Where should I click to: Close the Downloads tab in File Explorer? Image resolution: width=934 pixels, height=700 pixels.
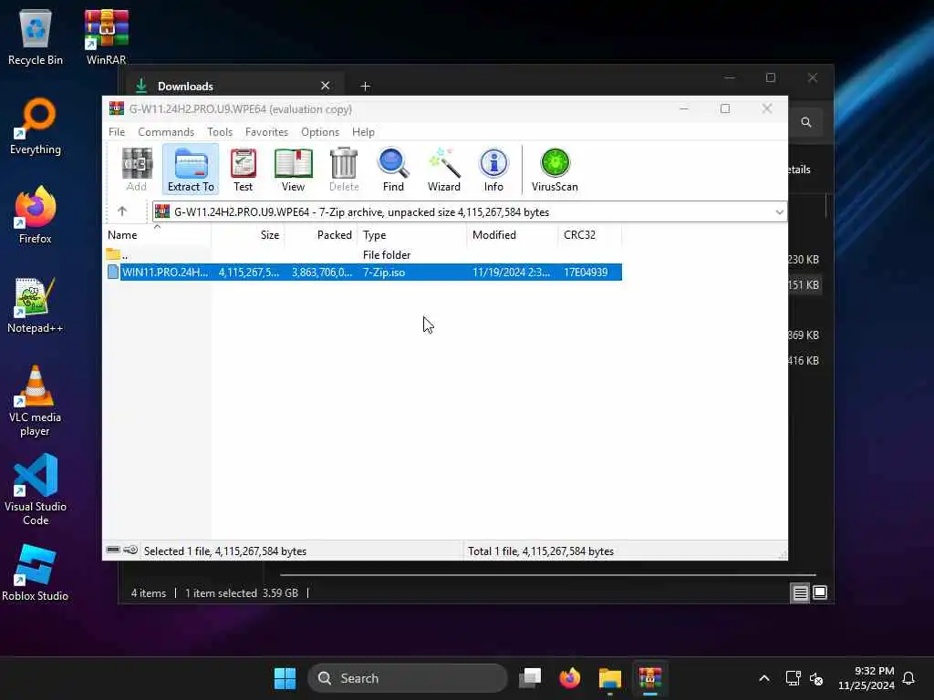[x=326, y=86]
